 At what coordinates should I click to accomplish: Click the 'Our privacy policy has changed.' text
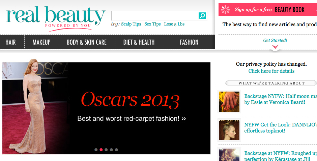point(271,64)
